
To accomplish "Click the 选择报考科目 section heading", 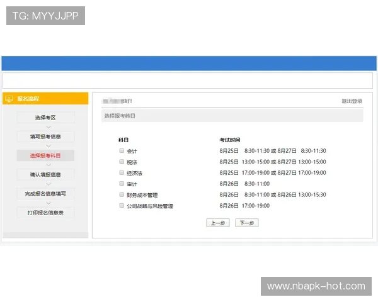I will coord(120,116).
